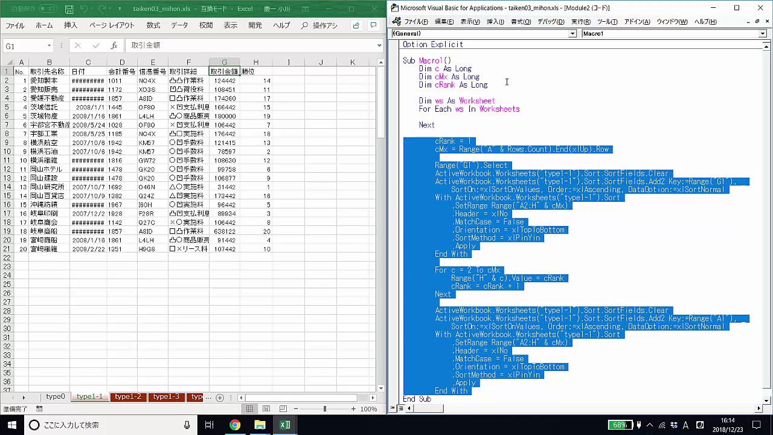
Task: Open Google Chrome from the taskbar
Action: 234,425
